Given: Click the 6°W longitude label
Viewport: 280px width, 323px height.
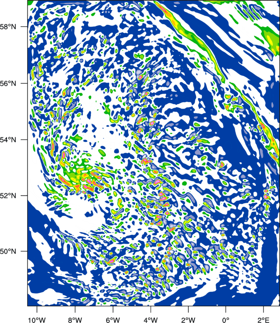Looking at the screenshot, I should 113,320.
